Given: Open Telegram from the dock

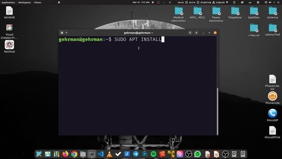Looking at the screenshot, I should pos(136,154).
